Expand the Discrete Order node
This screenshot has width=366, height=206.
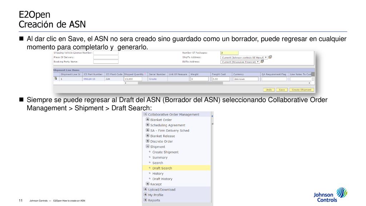pyautogui.click(x=148, y=141)
